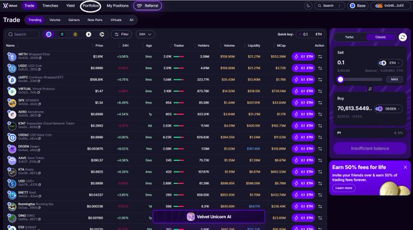Copy VIRTUAL contract address
The height and width of the screenshot is (230, 413).
click(x=38, y=92)
